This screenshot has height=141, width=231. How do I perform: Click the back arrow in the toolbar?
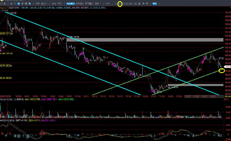[1, 4]
